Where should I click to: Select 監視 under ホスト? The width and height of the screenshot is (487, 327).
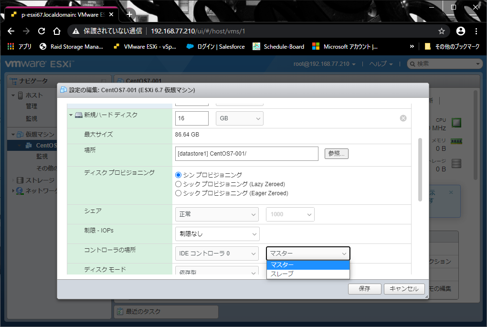(x=32, y=118)
